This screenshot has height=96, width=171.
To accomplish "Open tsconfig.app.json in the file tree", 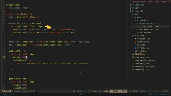I will click(x=145, y=66).
